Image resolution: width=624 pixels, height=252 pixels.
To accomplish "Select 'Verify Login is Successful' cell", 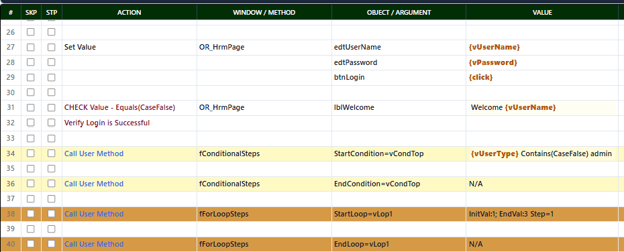I will tap(129, 123).
